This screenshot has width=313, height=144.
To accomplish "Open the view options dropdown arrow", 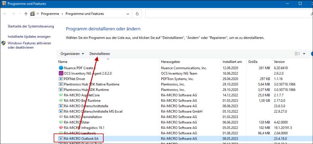I will (x=304, y=54).
